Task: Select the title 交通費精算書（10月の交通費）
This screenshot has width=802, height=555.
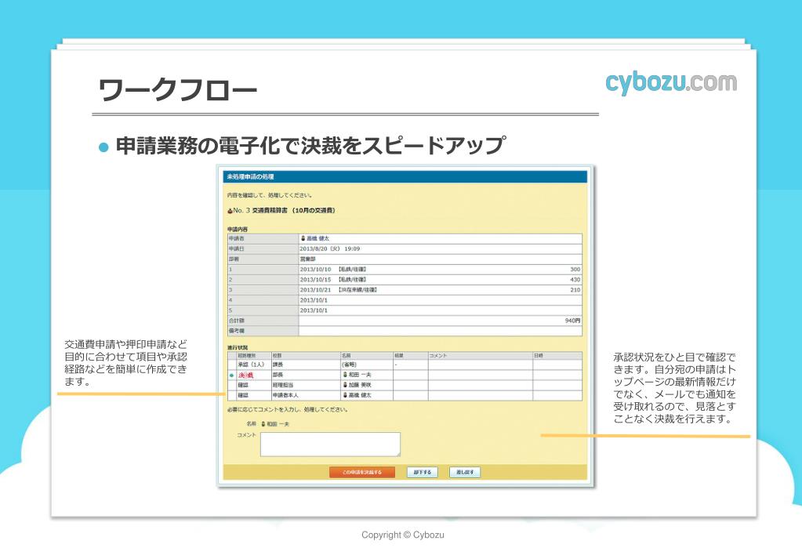Action: point(293,210)
